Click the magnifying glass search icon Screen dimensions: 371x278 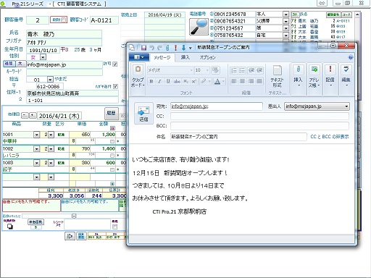[x=199, y=27]
